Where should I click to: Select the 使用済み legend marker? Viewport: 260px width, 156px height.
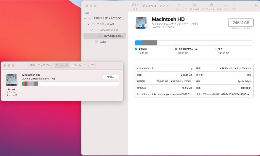click(x=136, y=49)
